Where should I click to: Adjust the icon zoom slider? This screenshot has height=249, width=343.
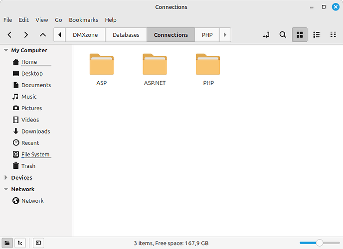[320, 243]
